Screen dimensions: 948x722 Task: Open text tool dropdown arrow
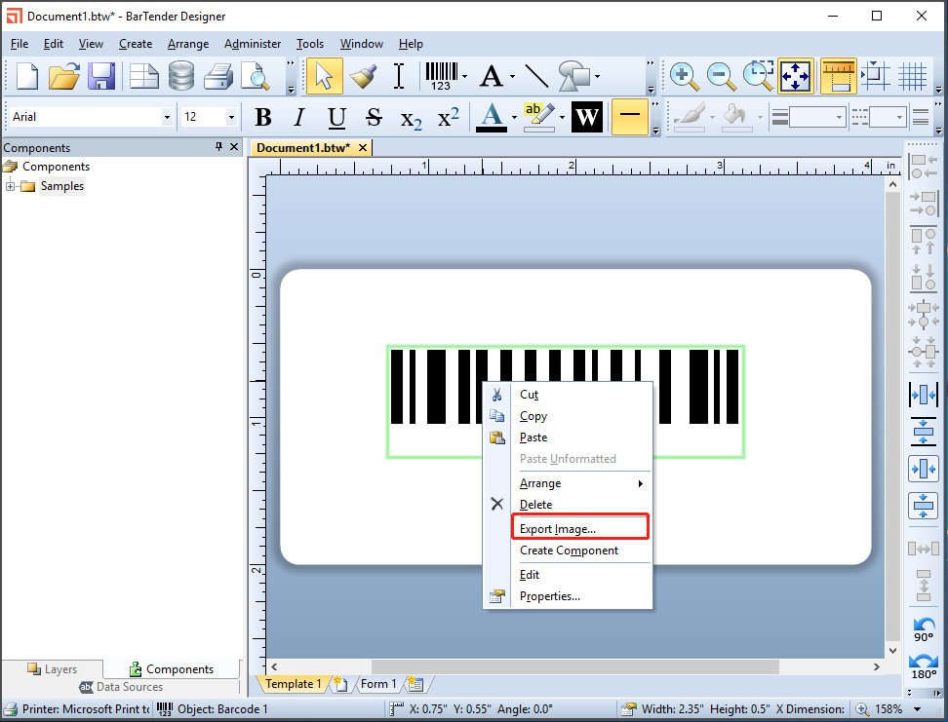pos(512,77)
